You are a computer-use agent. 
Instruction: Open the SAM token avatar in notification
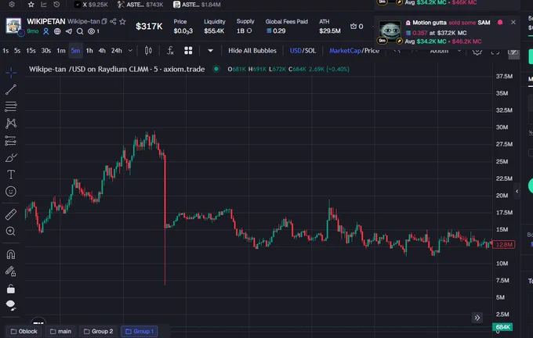pyautogui.click(x=390, y=31)
